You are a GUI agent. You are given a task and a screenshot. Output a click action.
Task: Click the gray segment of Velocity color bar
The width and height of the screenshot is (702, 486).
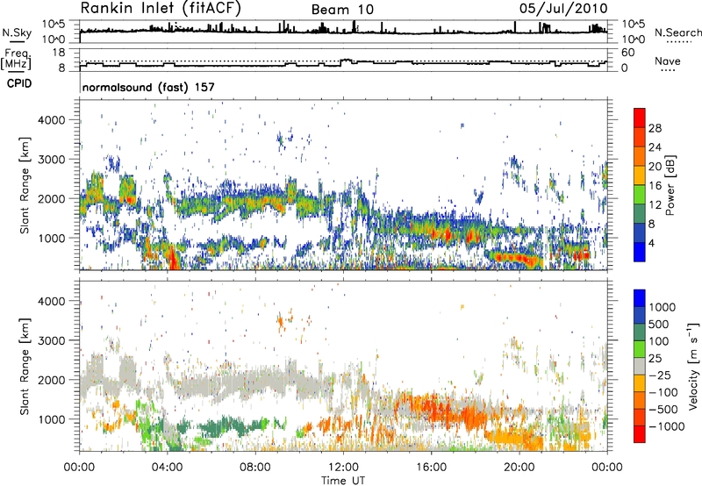[640, 366]
